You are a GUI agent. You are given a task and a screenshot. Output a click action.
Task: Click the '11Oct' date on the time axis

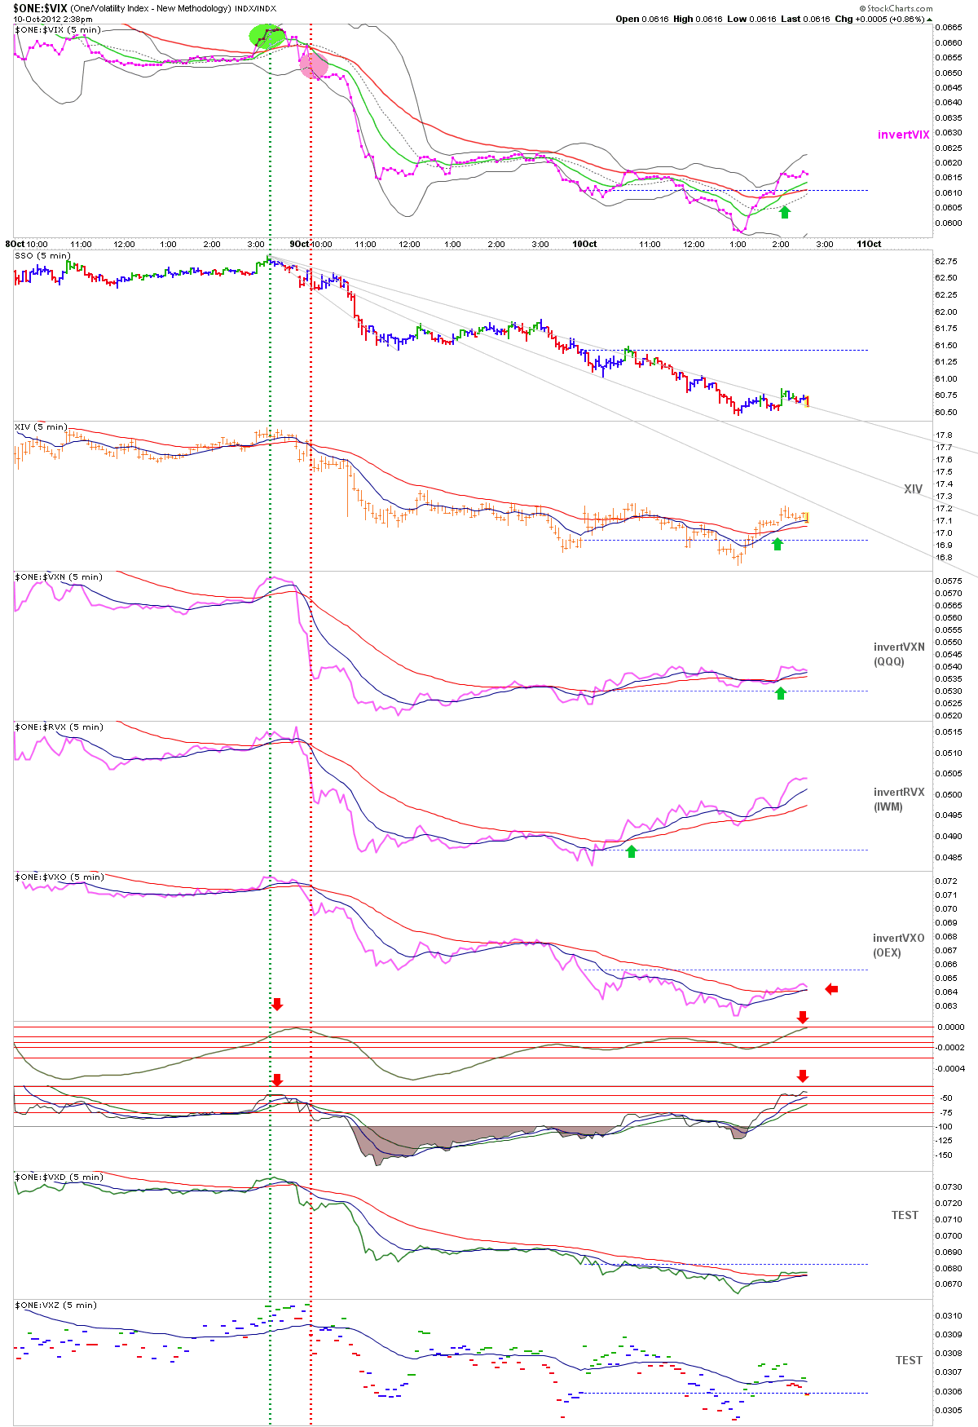click(x=869, y=244)
